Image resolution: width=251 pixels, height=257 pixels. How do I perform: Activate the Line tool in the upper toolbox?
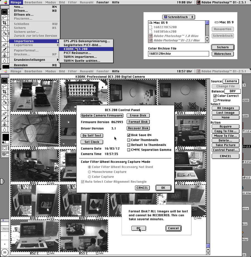click(x=4, y=39)
